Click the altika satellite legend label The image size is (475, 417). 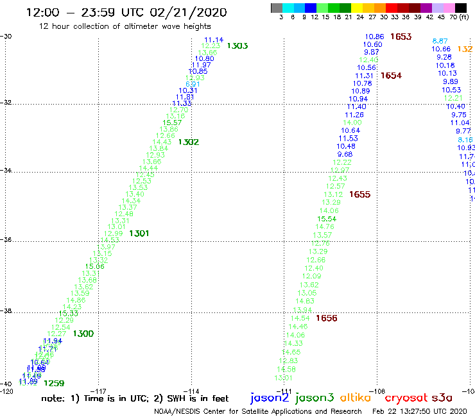pos(355,397)
